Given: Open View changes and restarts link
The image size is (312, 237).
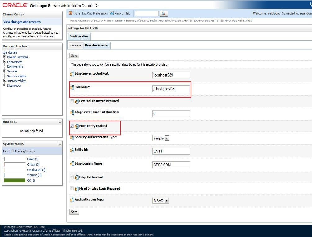Looking at the screenshot, I should coord(22,22).
